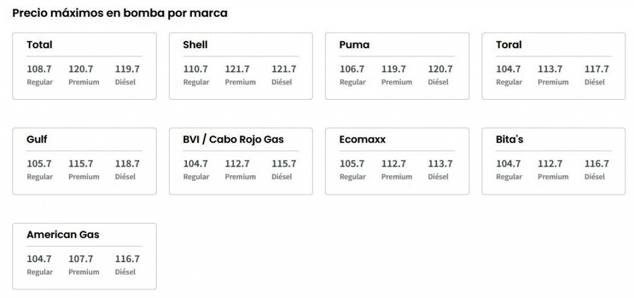634x298 pixels.
Task: Open the Toral brand card title
Action: click(x=509, y=45)
